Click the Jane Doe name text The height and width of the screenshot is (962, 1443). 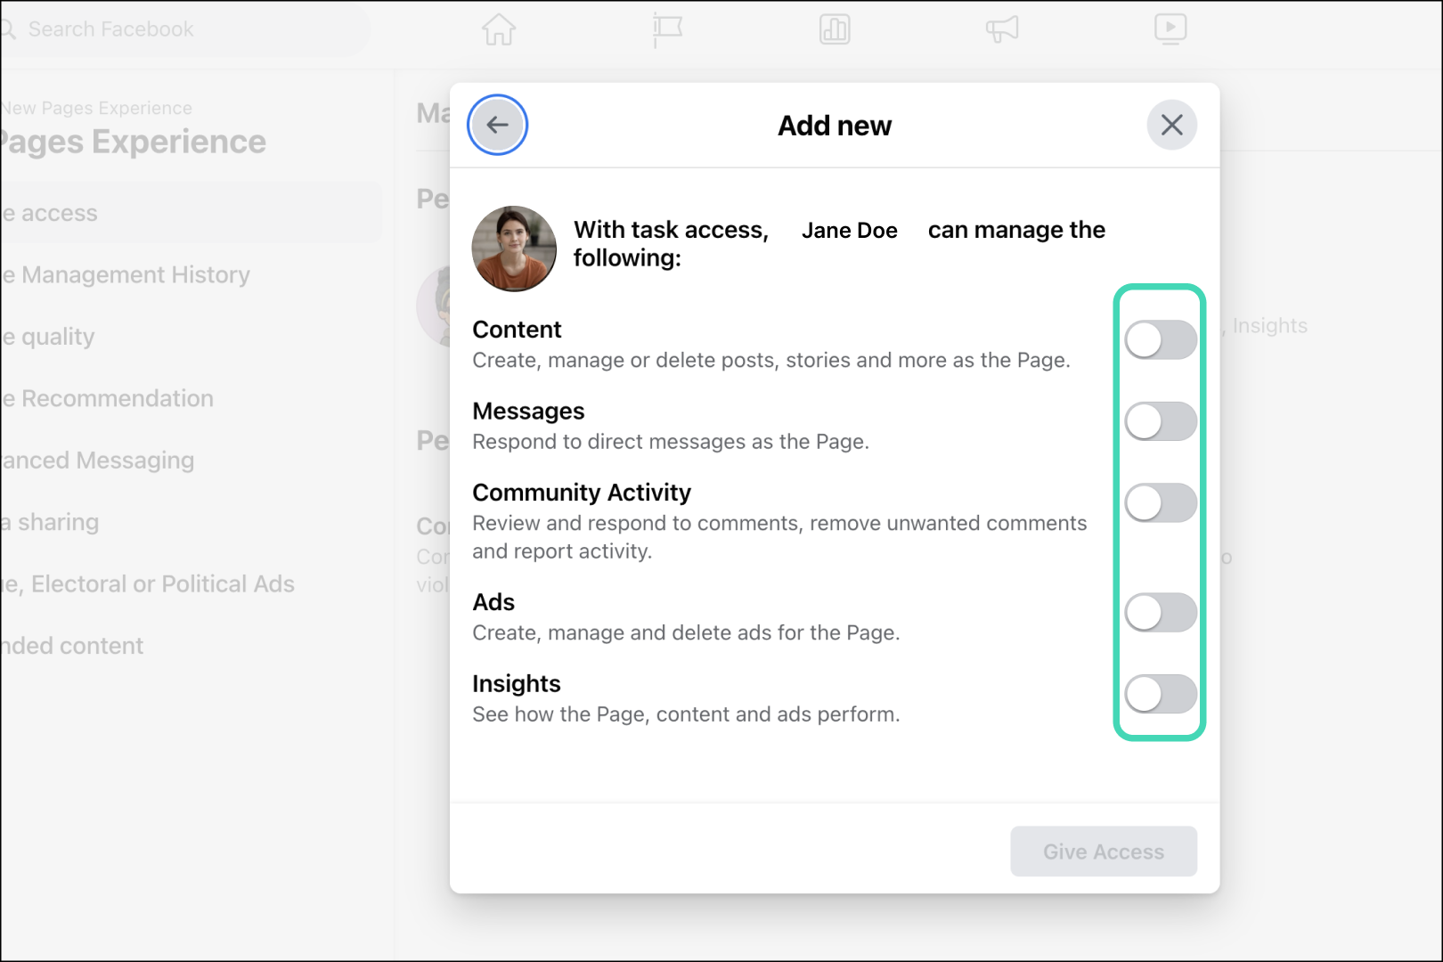click(849, 231)
